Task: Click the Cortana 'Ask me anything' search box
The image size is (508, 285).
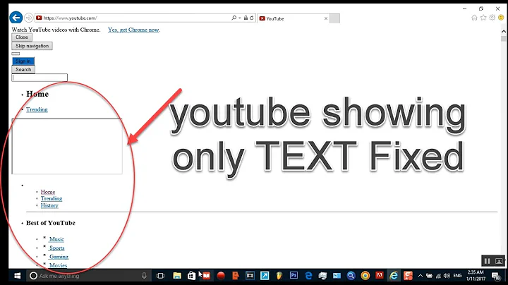Action: (x=87, y=276)
